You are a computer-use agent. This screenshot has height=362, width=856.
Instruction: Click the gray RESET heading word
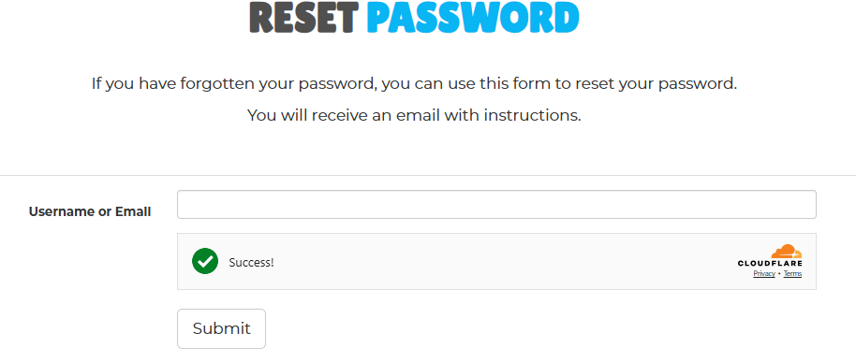(x=304, y=18)
